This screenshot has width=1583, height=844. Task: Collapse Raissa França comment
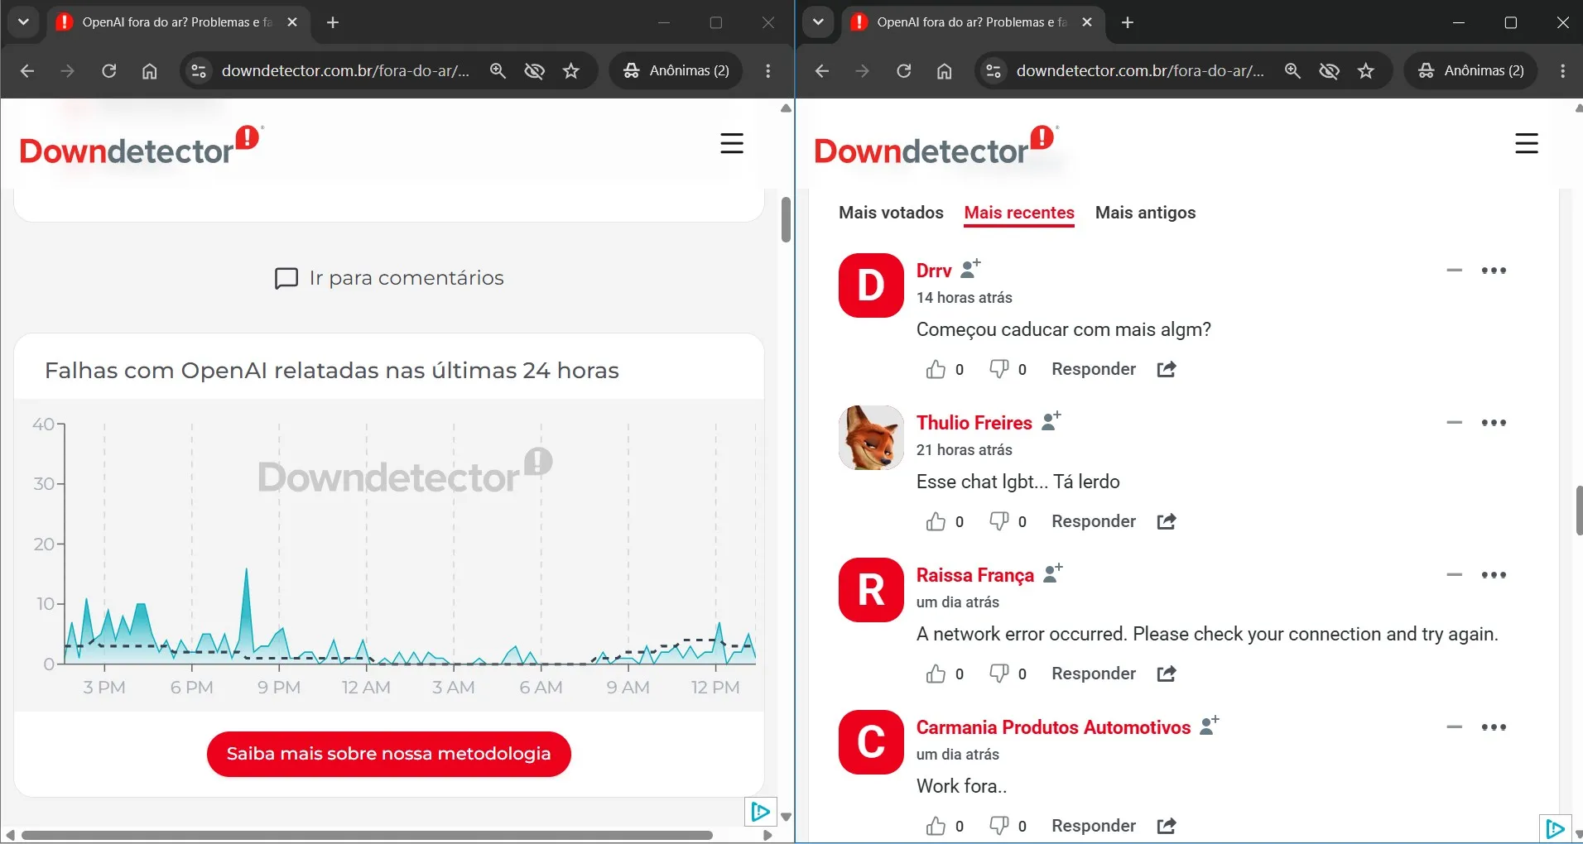[x=1454, y=575]
